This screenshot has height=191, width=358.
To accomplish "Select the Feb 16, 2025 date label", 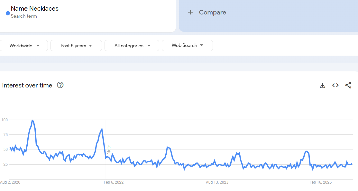I will pyautogui.click(x=320, y=182).
